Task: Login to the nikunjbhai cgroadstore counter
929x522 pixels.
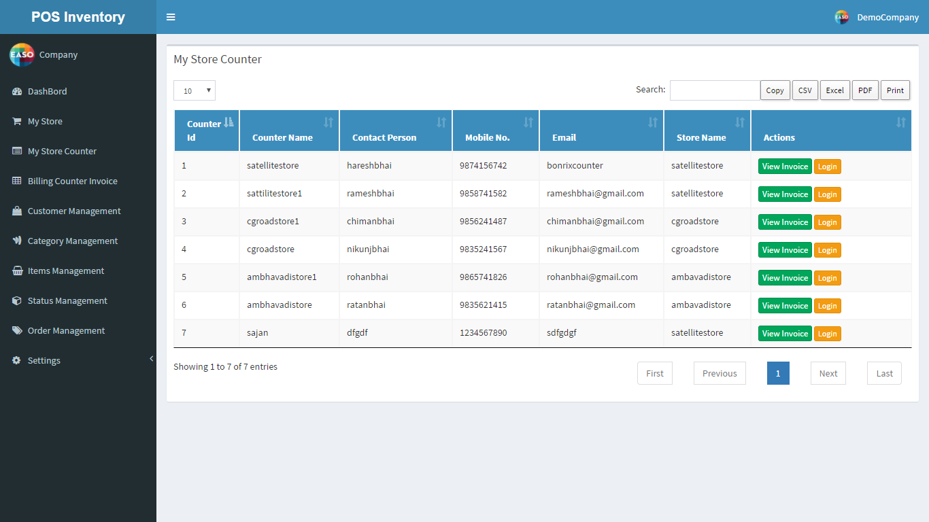Action: coord(828,250)
